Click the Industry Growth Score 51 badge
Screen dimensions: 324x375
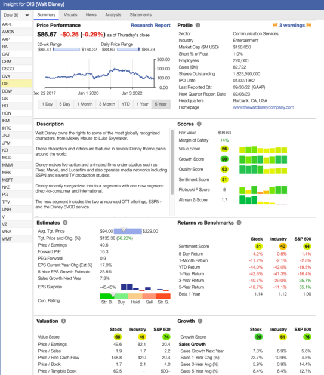282,337
